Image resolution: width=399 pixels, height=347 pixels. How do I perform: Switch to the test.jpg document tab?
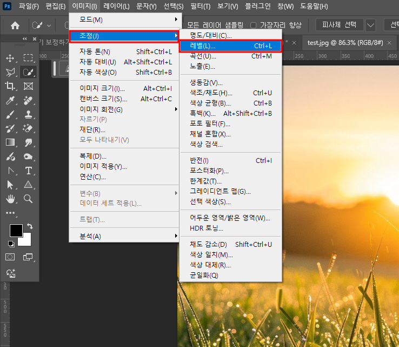click(x=345, y=43)
